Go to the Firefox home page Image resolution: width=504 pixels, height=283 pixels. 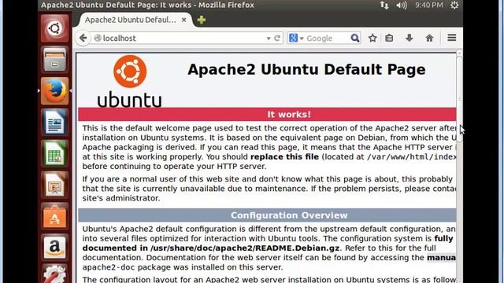(x=429, y=39)
